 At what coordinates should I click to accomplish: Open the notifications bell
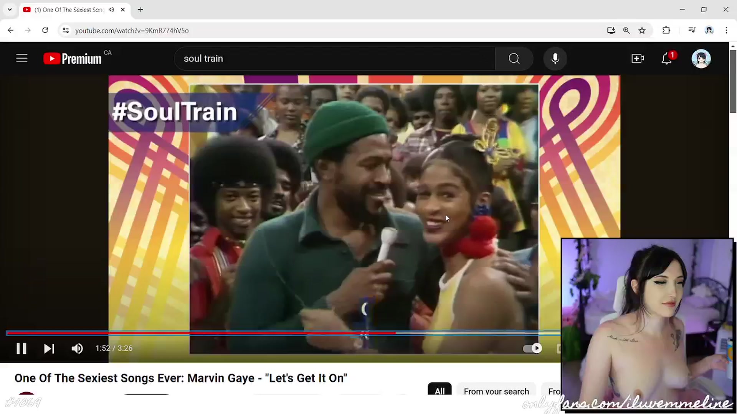tap(667, 59)
